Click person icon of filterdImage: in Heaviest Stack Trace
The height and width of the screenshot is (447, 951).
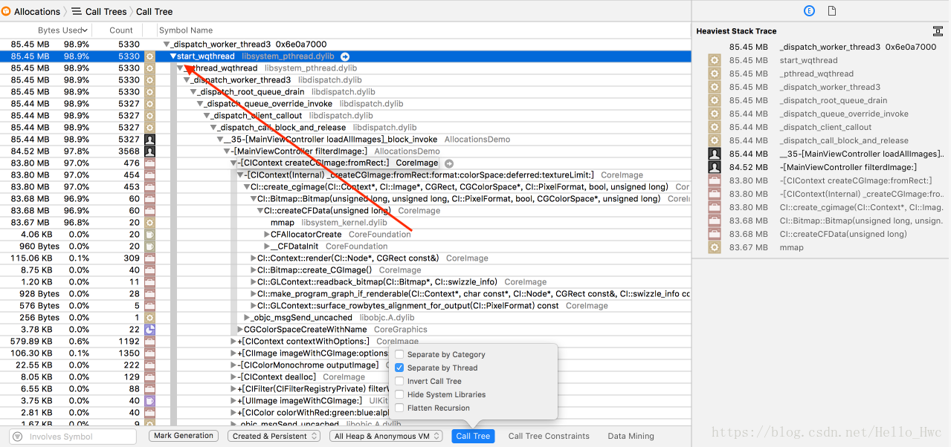tap(715, 167)
